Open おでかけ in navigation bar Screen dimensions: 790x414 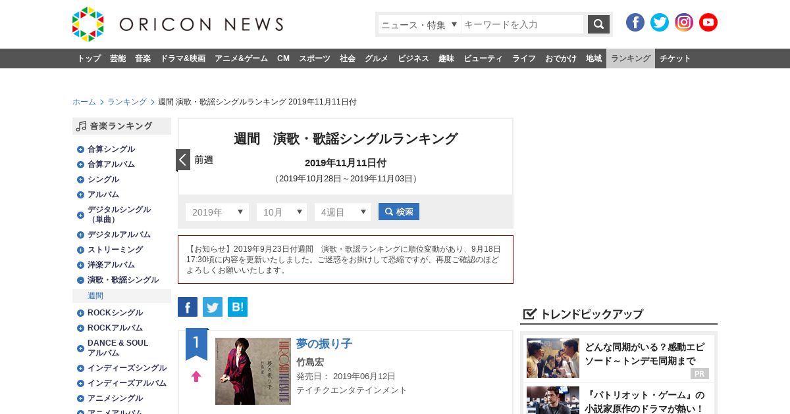pos(561,58)
